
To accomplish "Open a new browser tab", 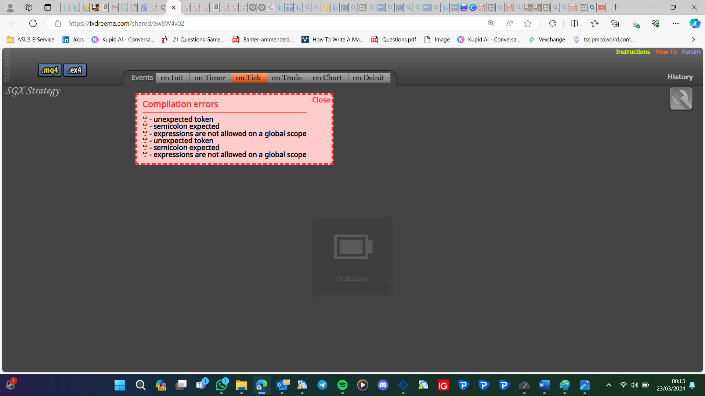I will (616, 7).
